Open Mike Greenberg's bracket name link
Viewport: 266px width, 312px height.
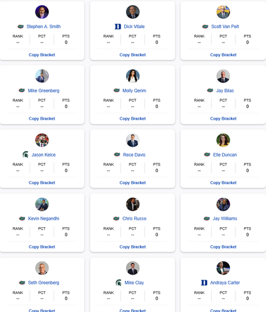click(x=44, y=90)
